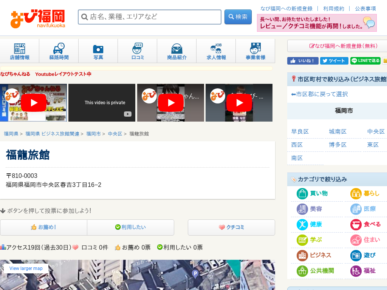Viewport: 387px width, 290px height.
Task: Open the 求人情報 job tab
Action: click(x=216, y=51)
